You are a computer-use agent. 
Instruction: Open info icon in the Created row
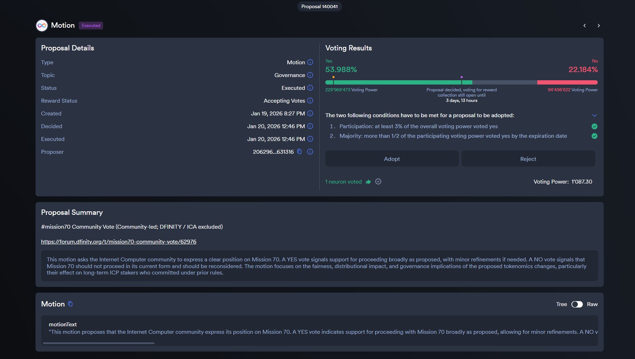tap(310, 113)
